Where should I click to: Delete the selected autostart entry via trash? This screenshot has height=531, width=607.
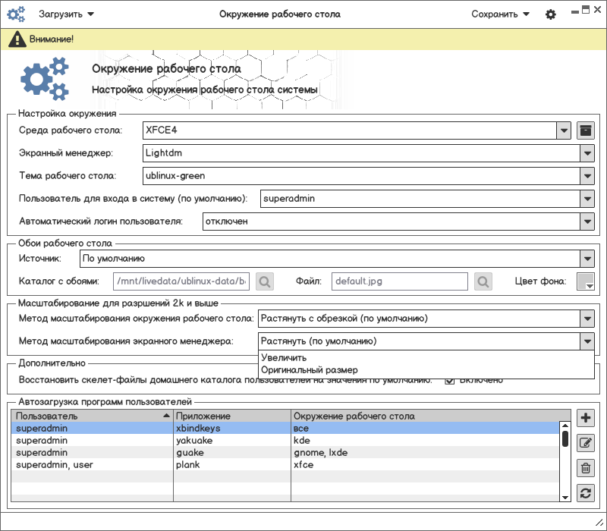coord(585,468)
